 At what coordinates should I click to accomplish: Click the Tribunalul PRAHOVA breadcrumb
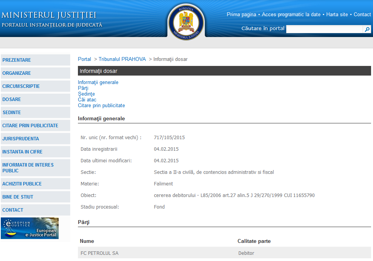click(122, 59)
